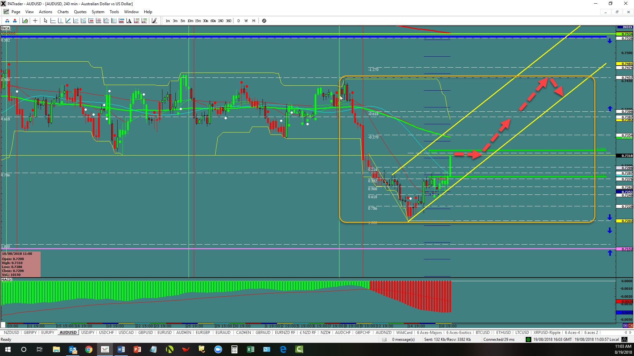This screenshot has width=634, height=356.
Task: Switch to 5m timeframe
Action: (x=183, y=21)
